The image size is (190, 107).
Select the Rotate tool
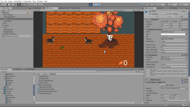point(11,5)
